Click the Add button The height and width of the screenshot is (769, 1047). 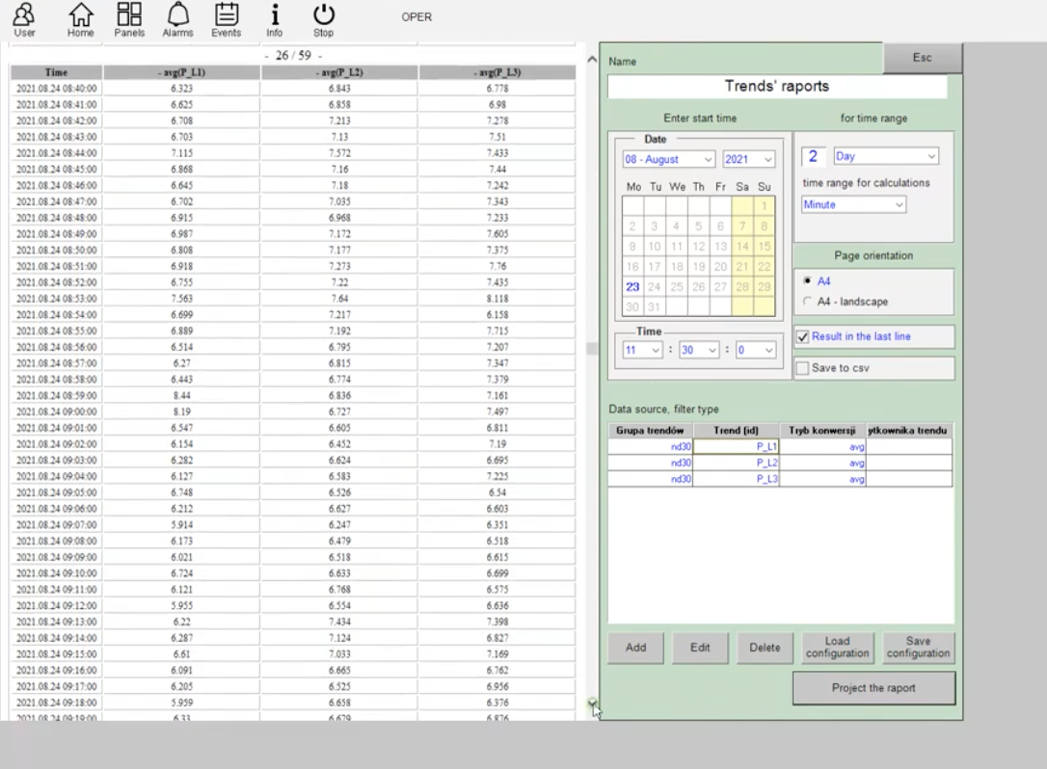point(635,648)
